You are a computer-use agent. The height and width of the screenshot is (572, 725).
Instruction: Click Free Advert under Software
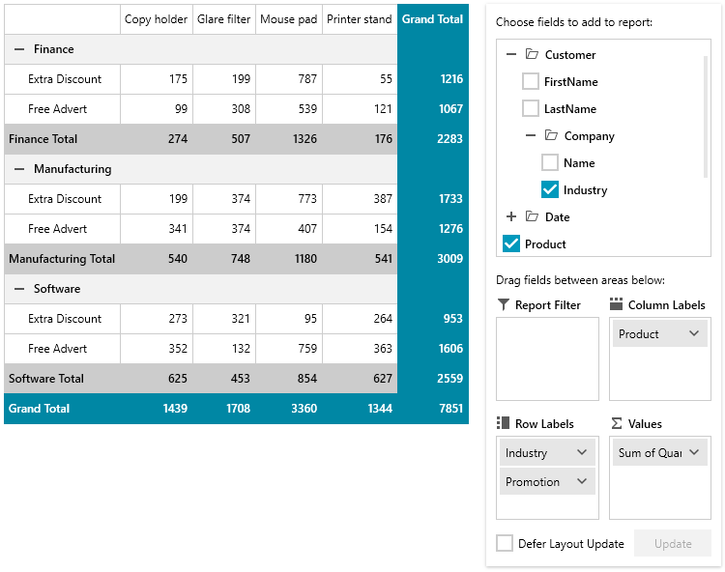(x=57, y=349)
